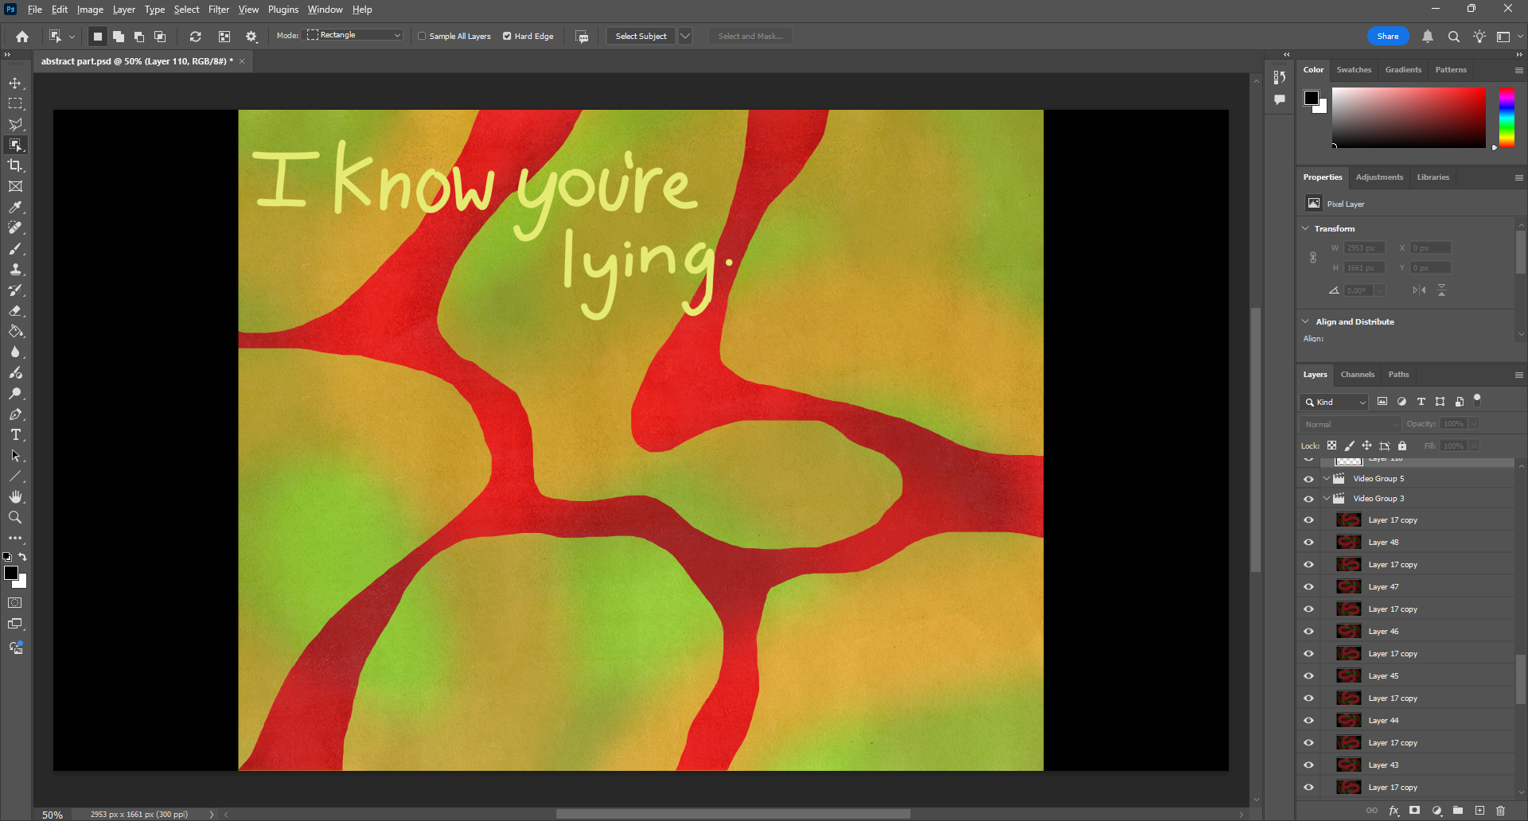
Task: Select the Horizontal Type tool
Action: click(x=15, y=434)
